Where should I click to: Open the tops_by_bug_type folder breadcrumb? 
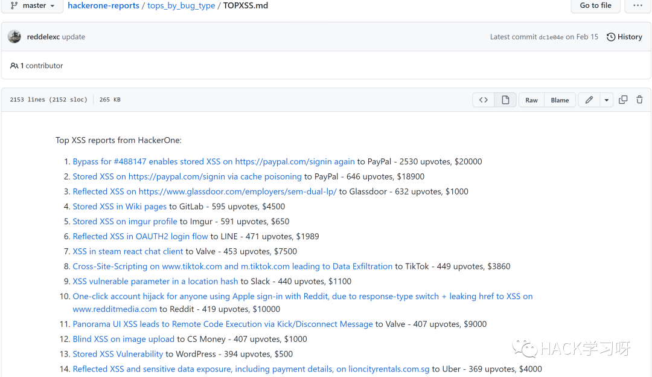click(x=181, y=5)
